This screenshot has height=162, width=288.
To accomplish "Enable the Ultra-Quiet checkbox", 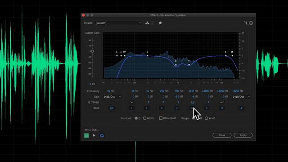I will pos(161,118).
